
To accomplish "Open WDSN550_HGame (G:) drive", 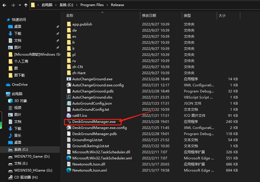I will point(33,170).
